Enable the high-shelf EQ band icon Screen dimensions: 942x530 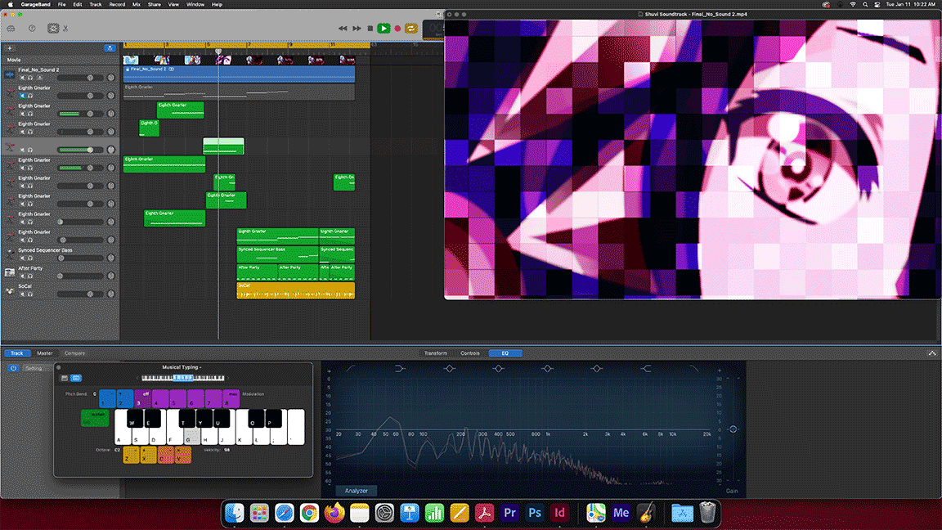coord(645,368)
